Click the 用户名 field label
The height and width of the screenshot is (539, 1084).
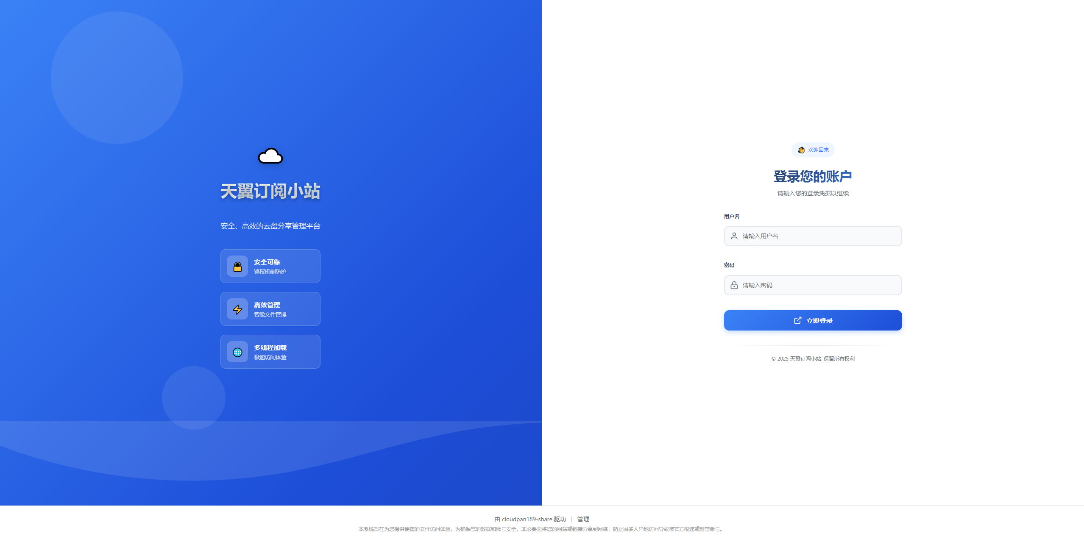(x=732, y=216)
